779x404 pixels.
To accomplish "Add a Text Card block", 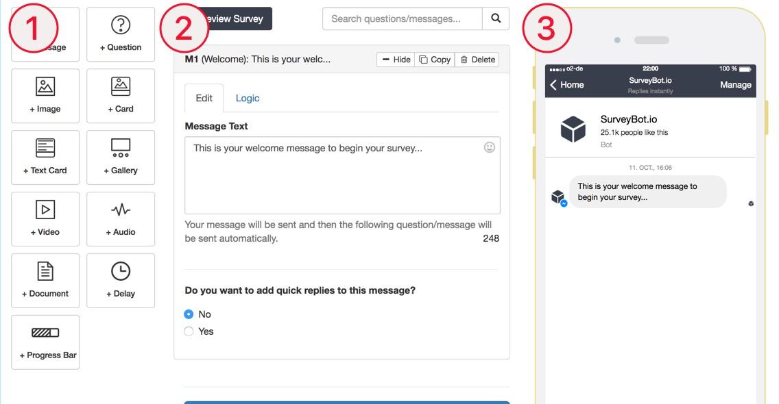I will (x=45, y=157).
